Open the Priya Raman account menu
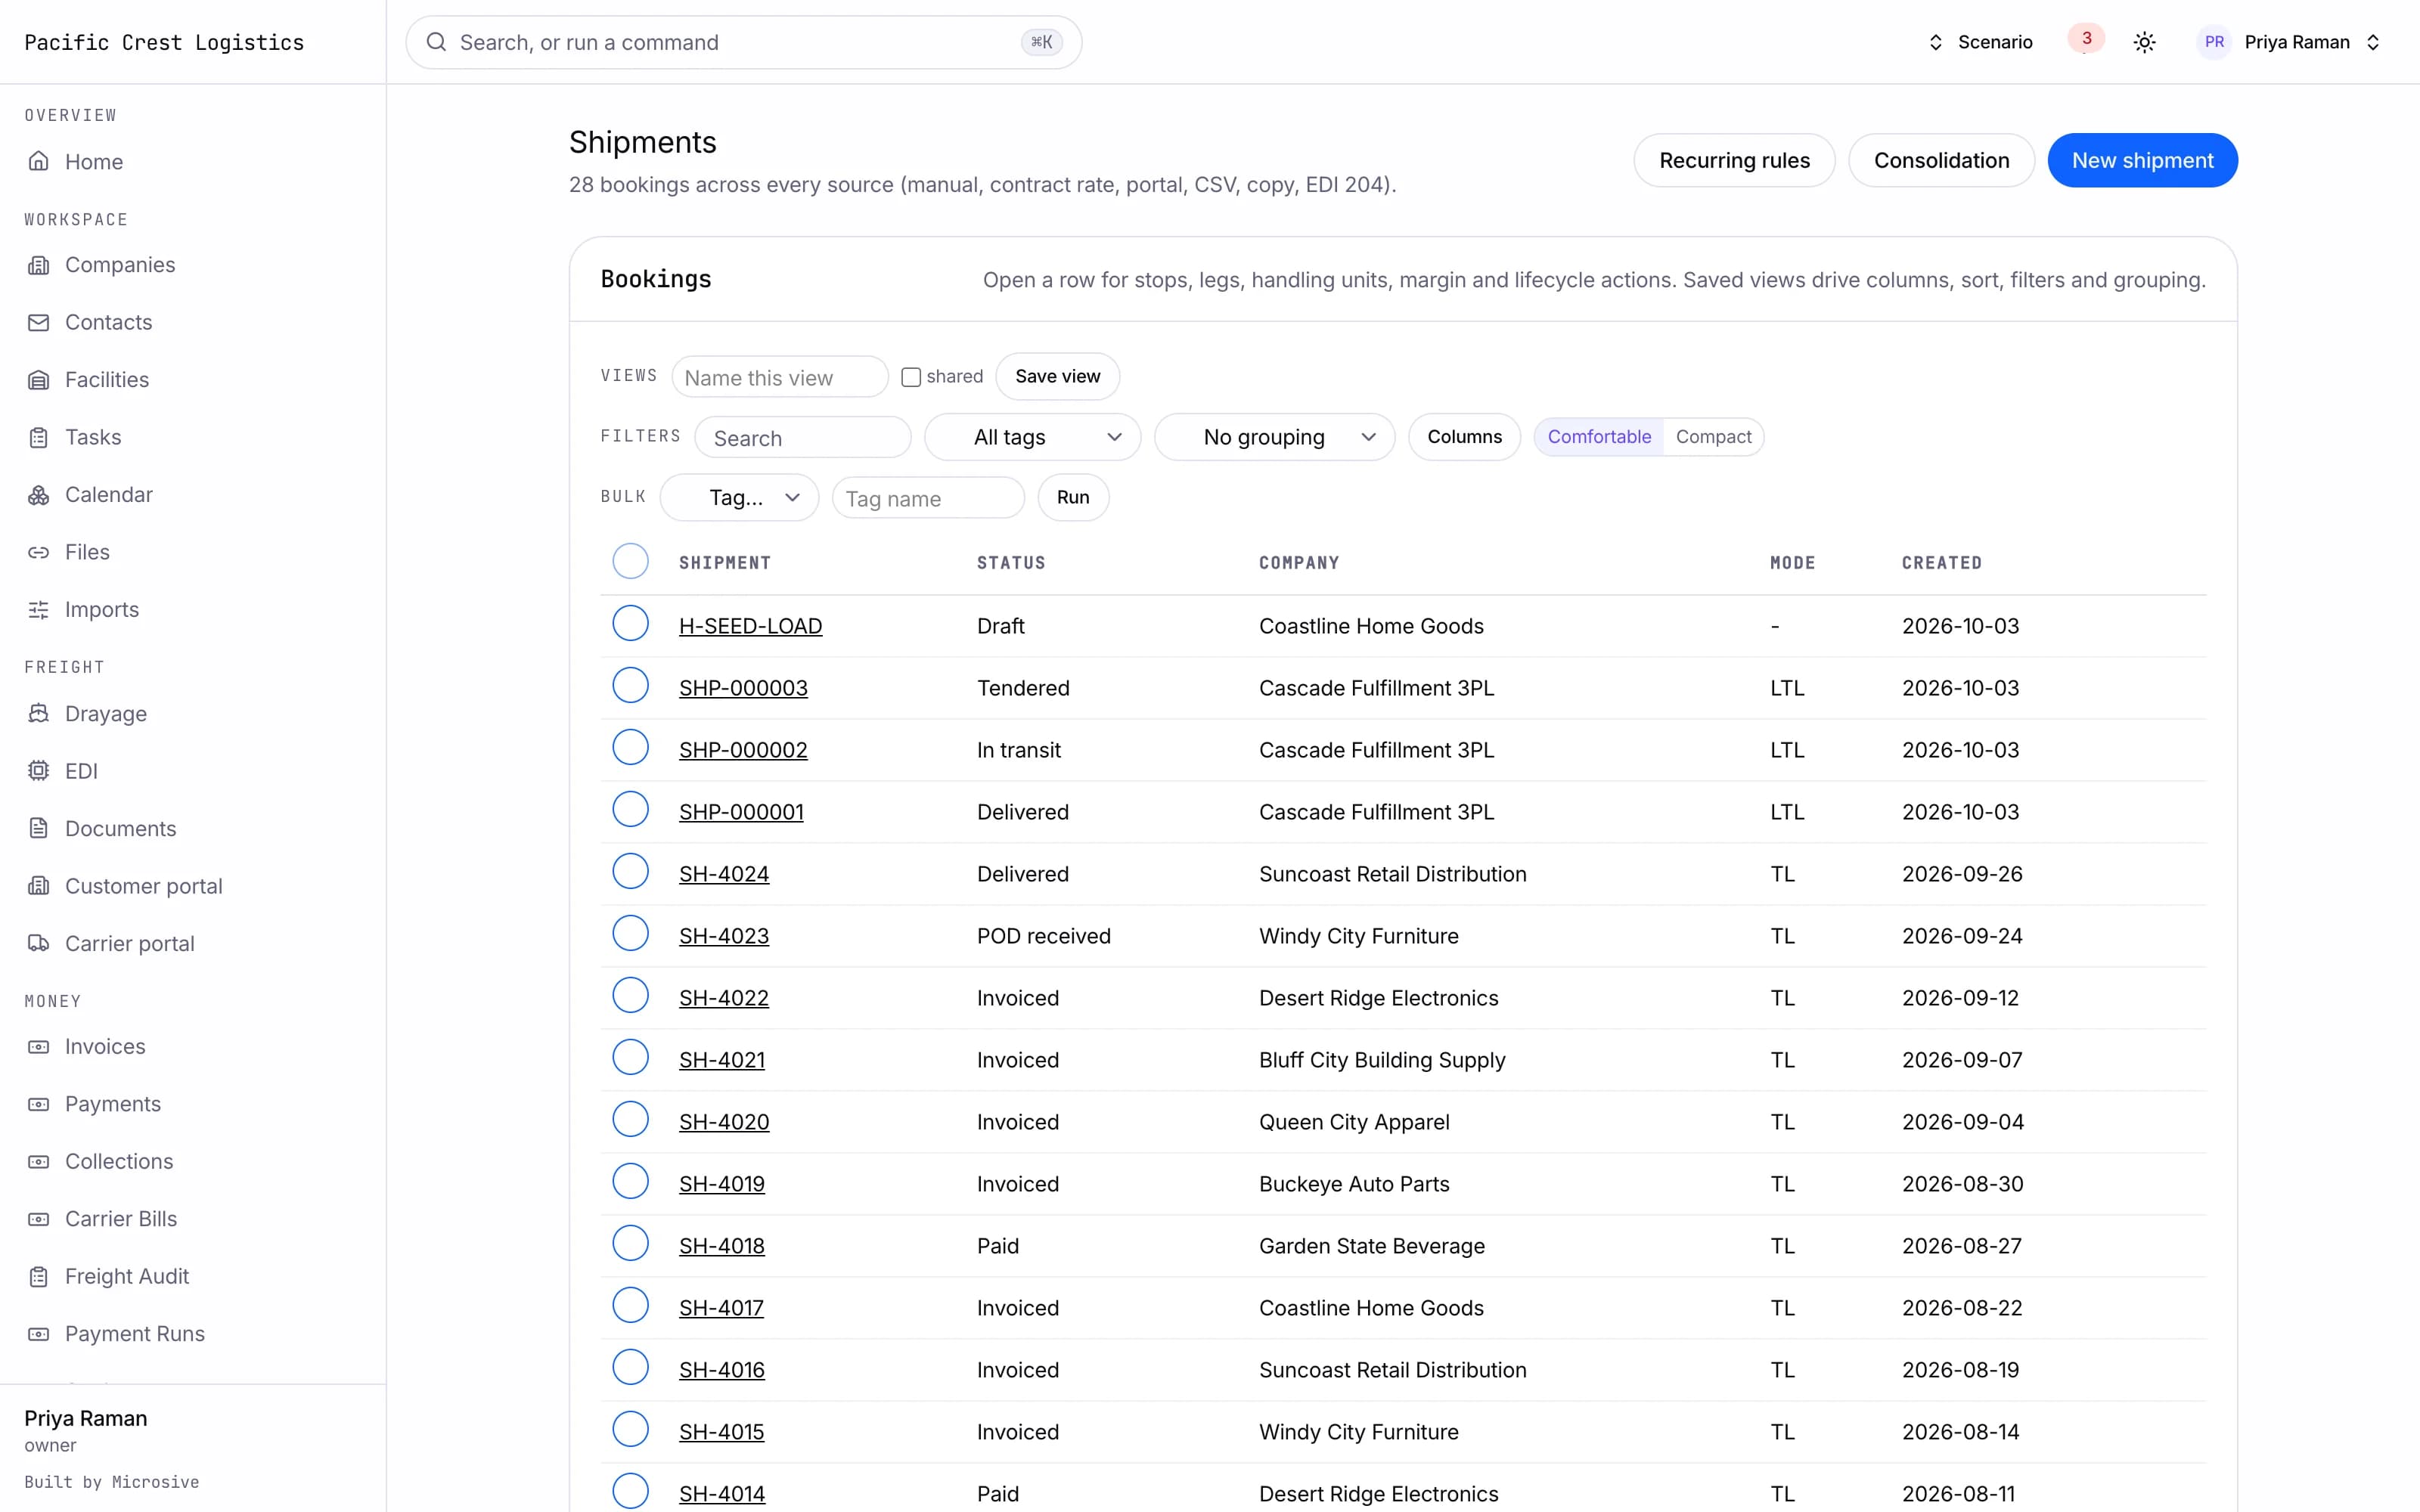The width and height of the screenshot is (2420, 1512). [x=2291, y=42]
